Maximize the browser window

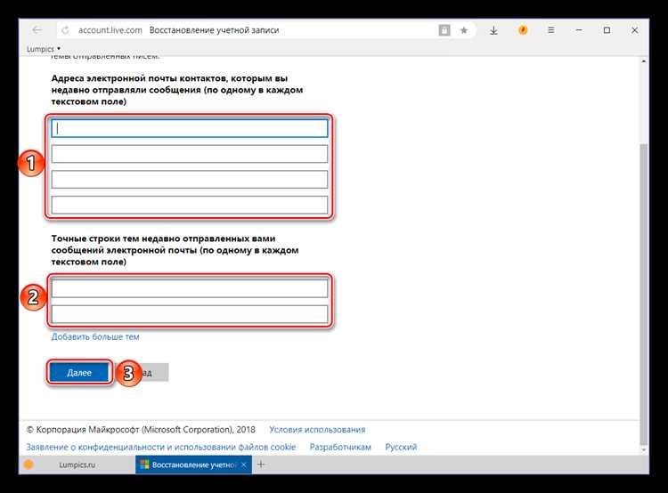(607, 30)
